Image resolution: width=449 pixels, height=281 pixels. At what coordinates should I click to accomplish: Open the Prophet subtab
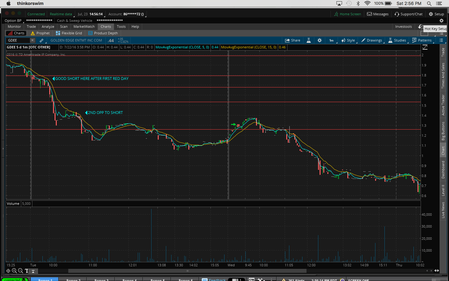40,33
